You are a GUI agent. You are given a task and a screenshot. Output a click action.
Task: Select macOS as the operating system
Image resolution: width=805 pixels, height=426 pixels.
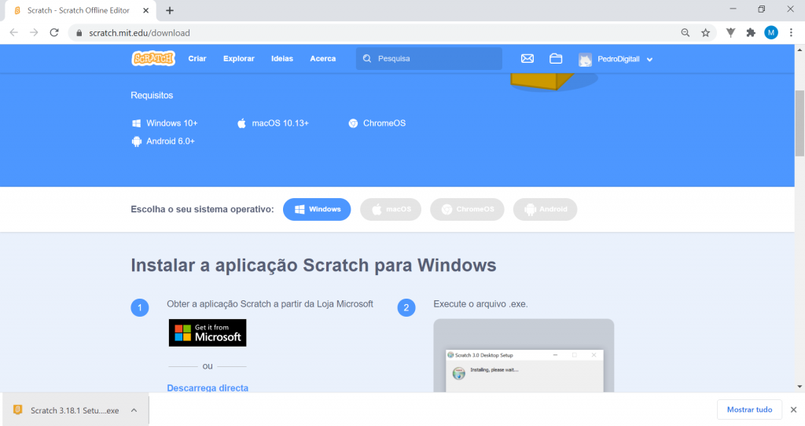391,209
